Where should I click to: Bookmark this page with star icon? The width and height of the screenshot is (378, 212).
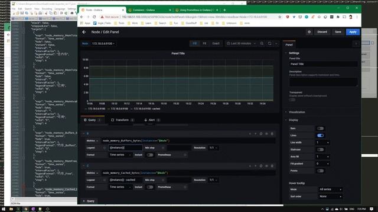pos(279,17)
